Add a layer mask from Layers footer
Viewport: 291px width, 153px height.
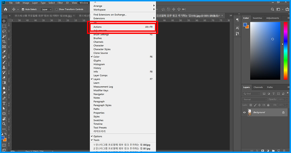tap(263, 151)
